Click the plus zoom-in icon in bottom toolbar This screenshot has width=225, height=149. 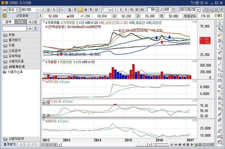point(180,145)
